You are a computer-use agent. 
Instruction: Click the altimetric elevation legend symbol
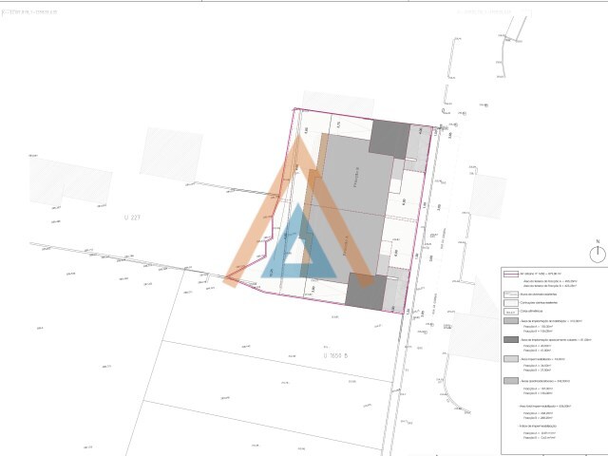(511, 312)
